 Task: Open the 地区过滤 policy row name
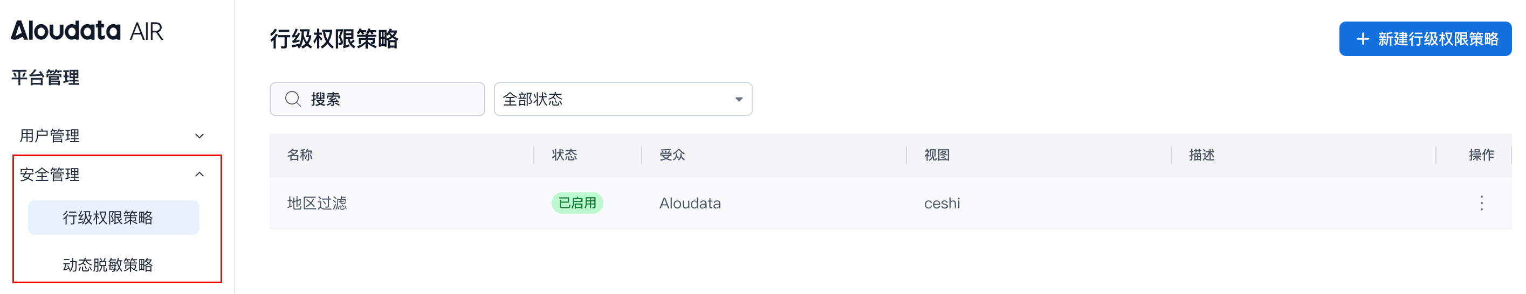coord(317,203)
